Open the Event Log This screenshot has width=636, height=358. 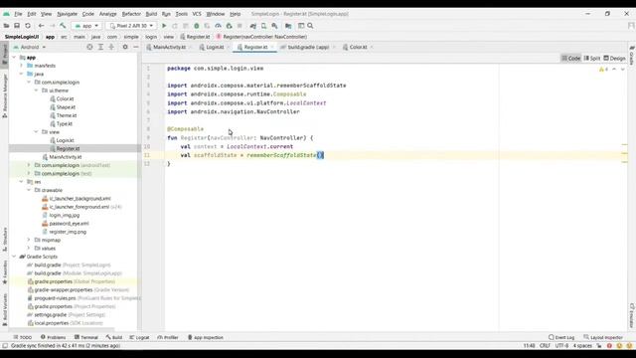(561, 337)
